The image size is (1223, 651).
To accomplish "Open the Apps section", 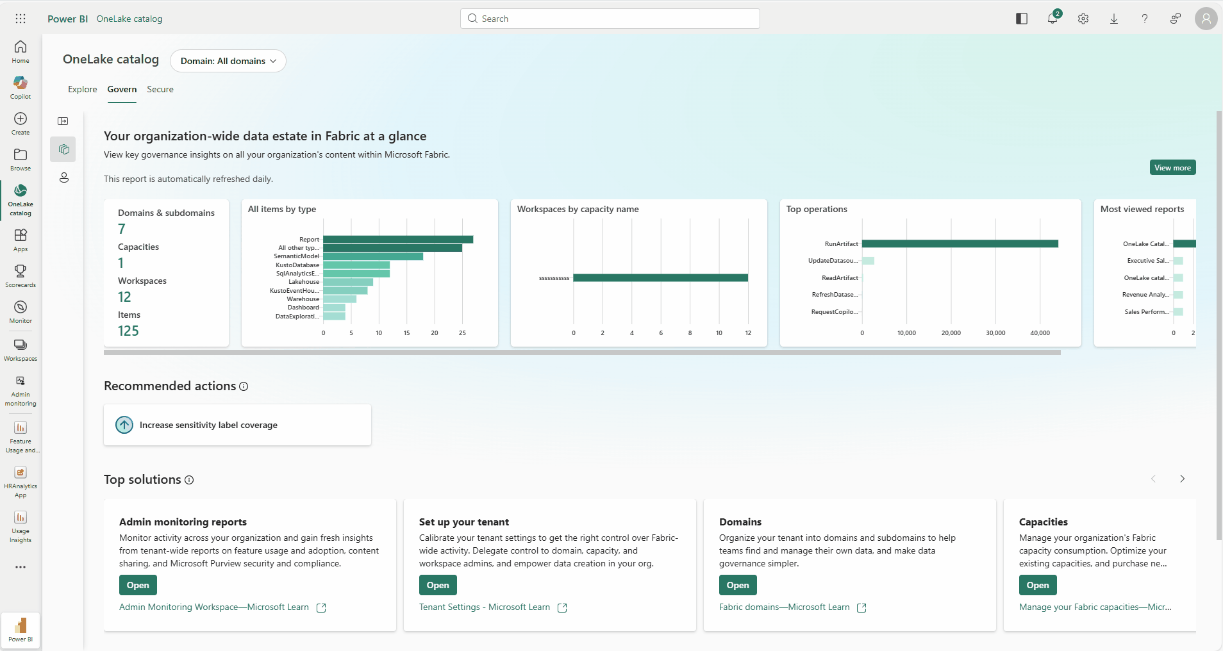I will click(x=21, y=238).
